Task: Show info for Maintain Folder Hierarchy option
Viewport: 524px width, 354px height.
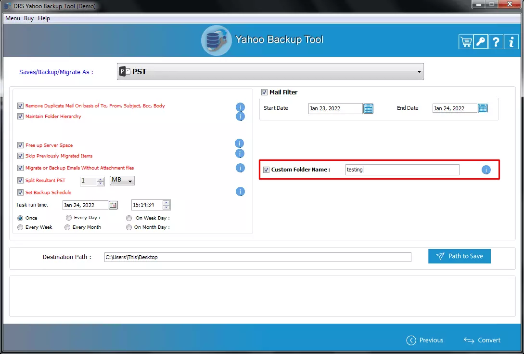Action: (240, 117)
